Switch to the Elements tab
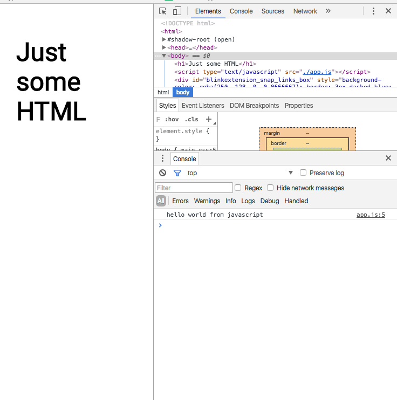The image size is (397, 400). (208, 11)
